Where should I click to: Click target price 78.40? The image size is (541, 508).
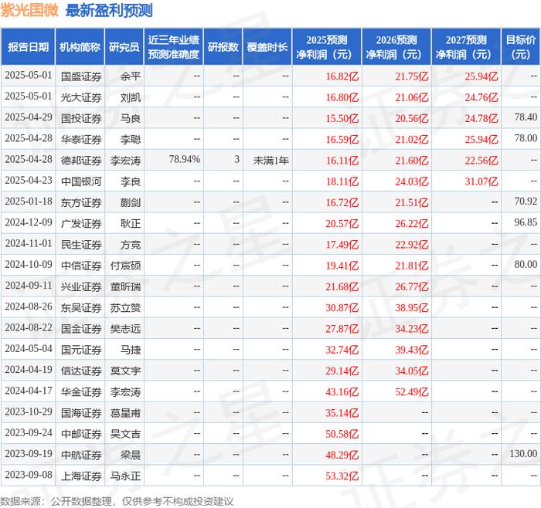point(526,117)
